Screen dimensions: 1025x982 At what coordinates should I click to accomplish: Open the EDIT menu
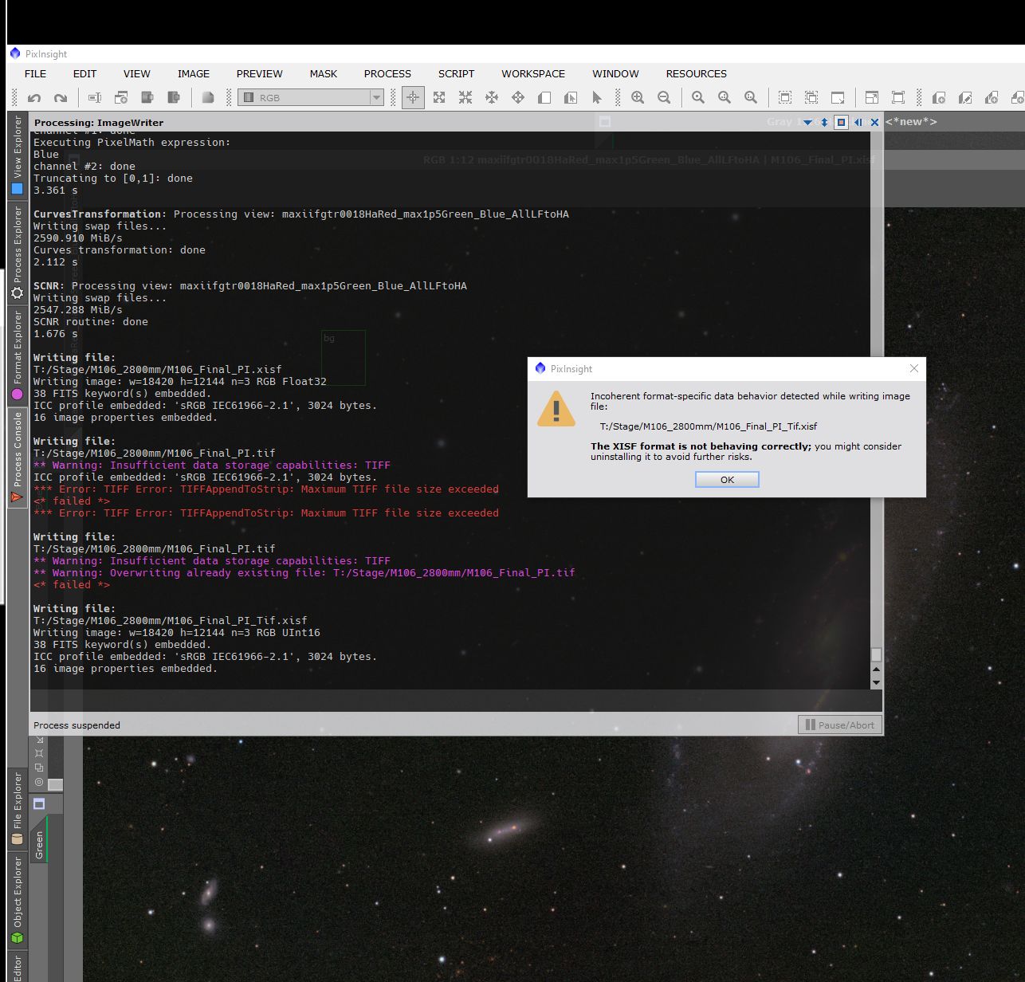(85, 73)
